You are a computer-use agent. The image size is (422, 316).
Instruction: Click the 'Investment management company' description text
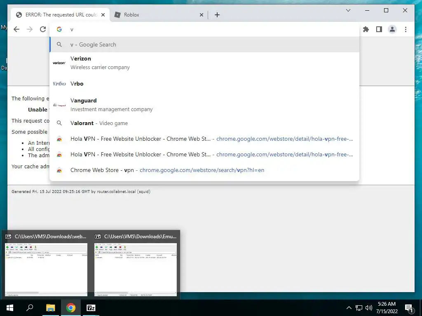111,109
